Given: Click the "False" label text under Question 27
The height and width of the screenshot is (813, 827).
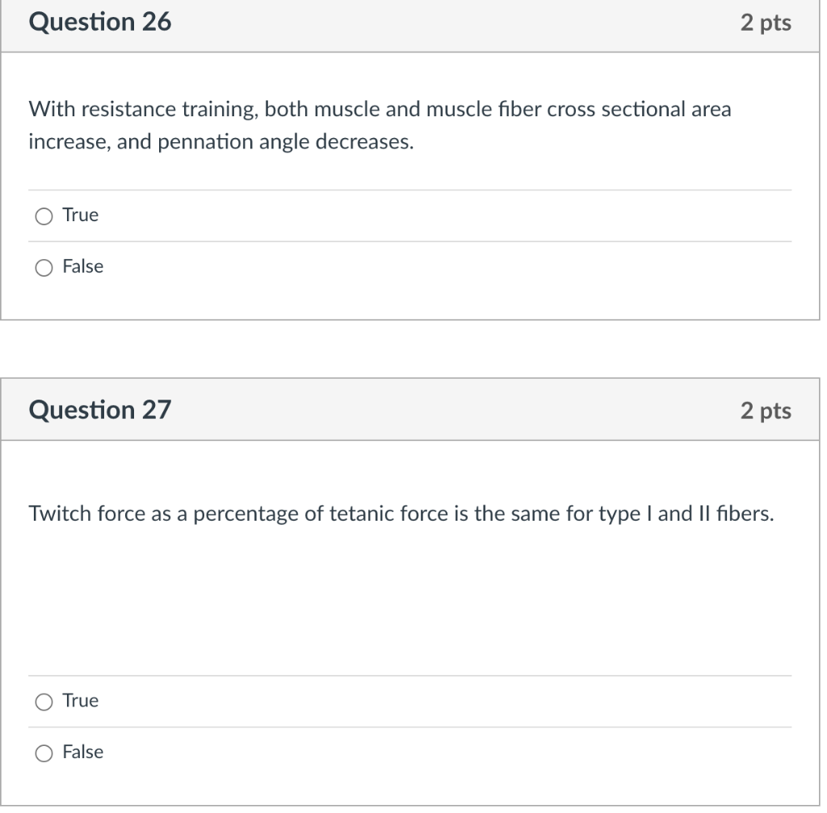Looking at the screenshot, I should click(x=83, y=753).
